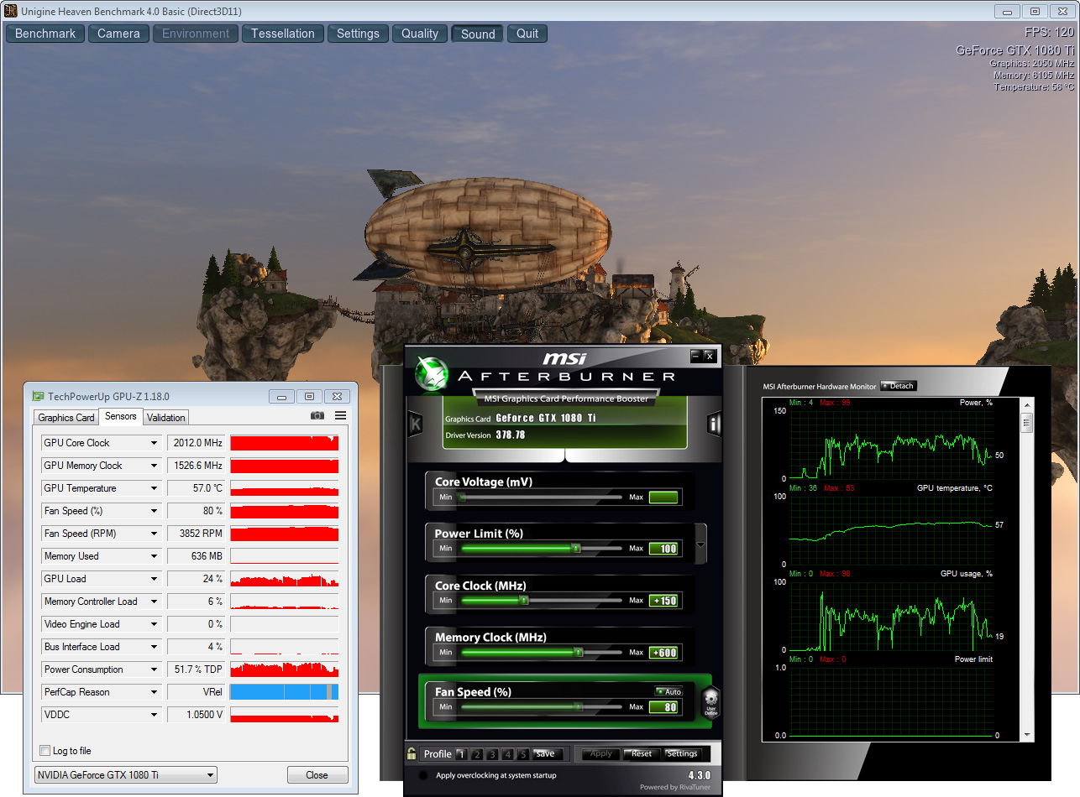Click the Power Limit 100 value field
Viewport: 1080px width, 797px height.
pyautogui.click(x=663, y=549)
